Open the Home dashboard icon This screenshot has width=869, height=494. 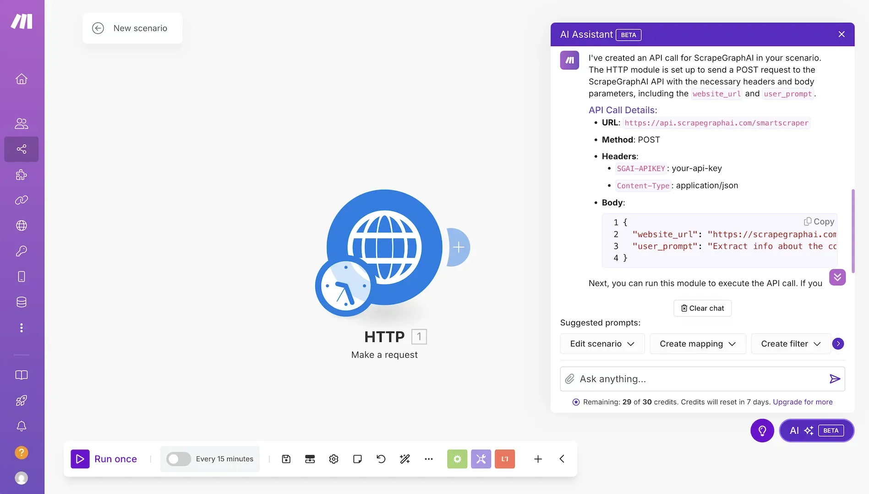[22, 79]
